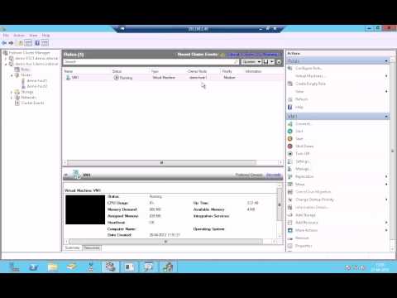Click the Owner Node column header
Image resolution: width=397 pixels, height=298 pixels.
point(197,71)
